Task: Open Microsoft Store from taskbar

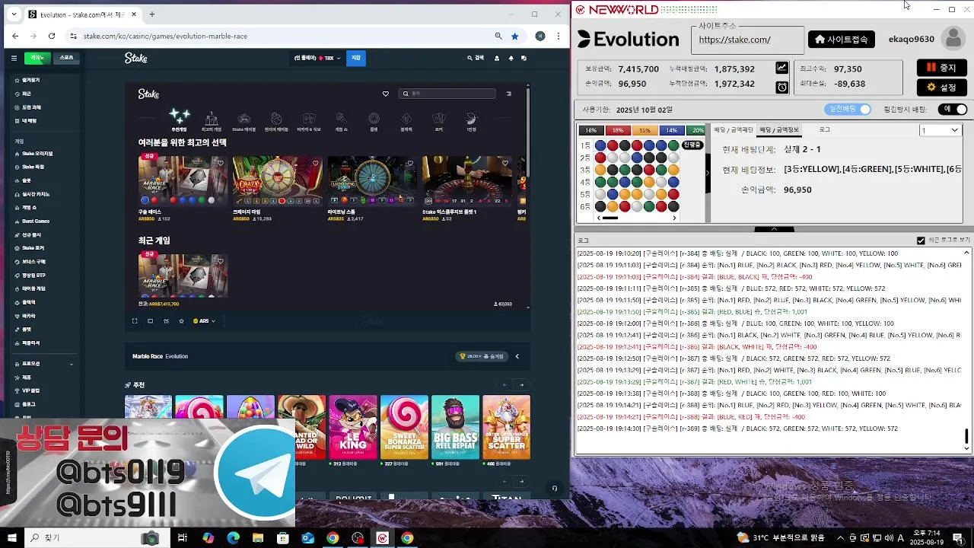Action: [283, 538]
